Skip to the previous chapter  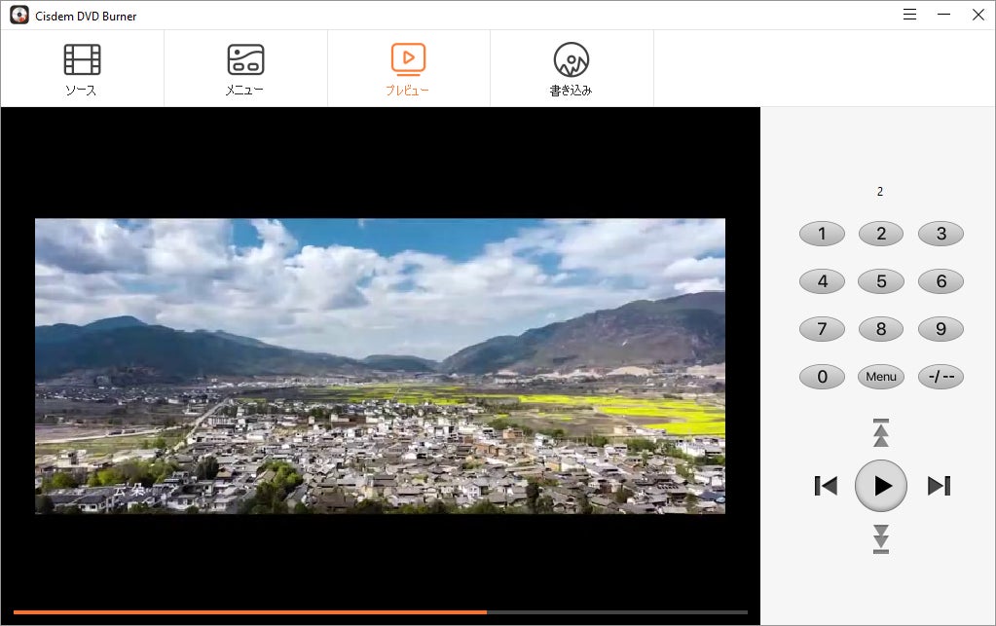point(826,486)
